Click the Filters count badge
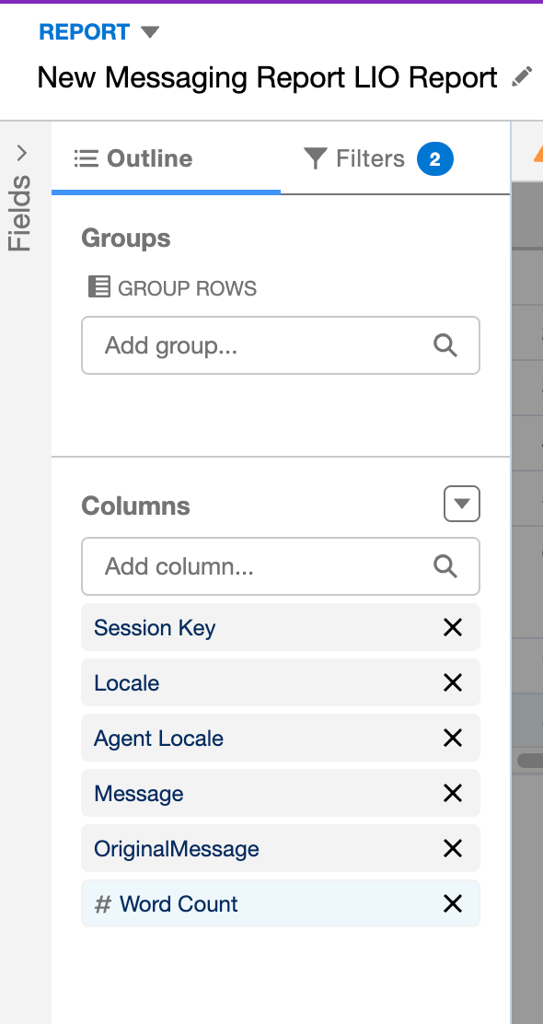 pos(434,158)
